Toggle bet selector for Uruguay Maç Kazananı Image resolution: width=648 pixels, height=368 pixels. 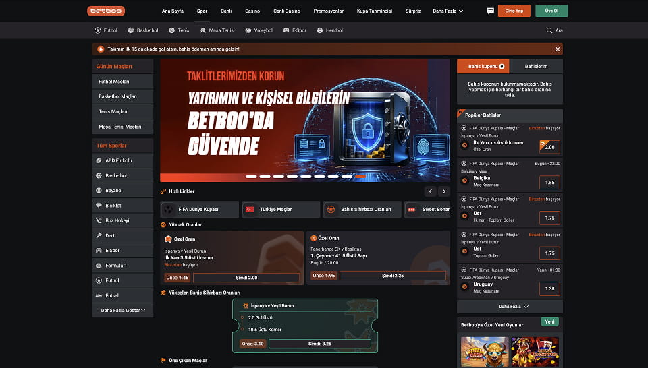[x=464, y=286]
